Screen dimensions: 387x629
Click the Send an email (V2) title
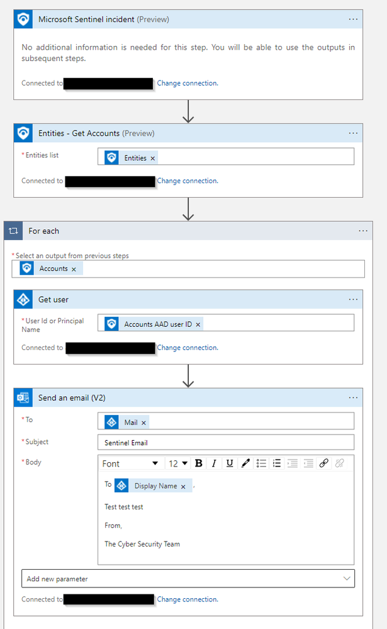point(72,398)
